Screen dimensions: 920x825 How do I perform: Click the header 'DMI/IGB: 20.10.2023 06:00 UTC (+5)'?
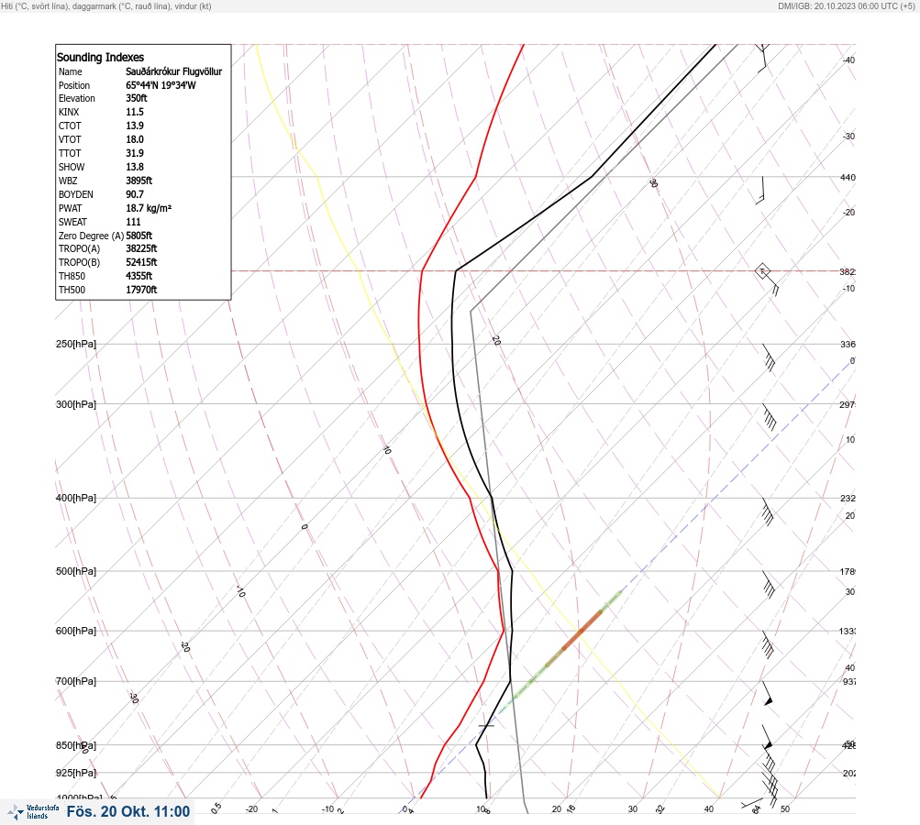[846, 5]
